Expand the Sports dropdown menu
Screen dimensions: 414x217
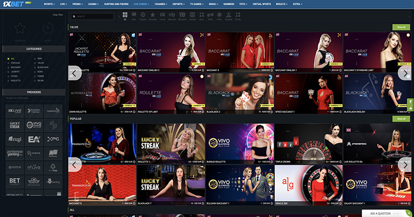coord(49,4)
